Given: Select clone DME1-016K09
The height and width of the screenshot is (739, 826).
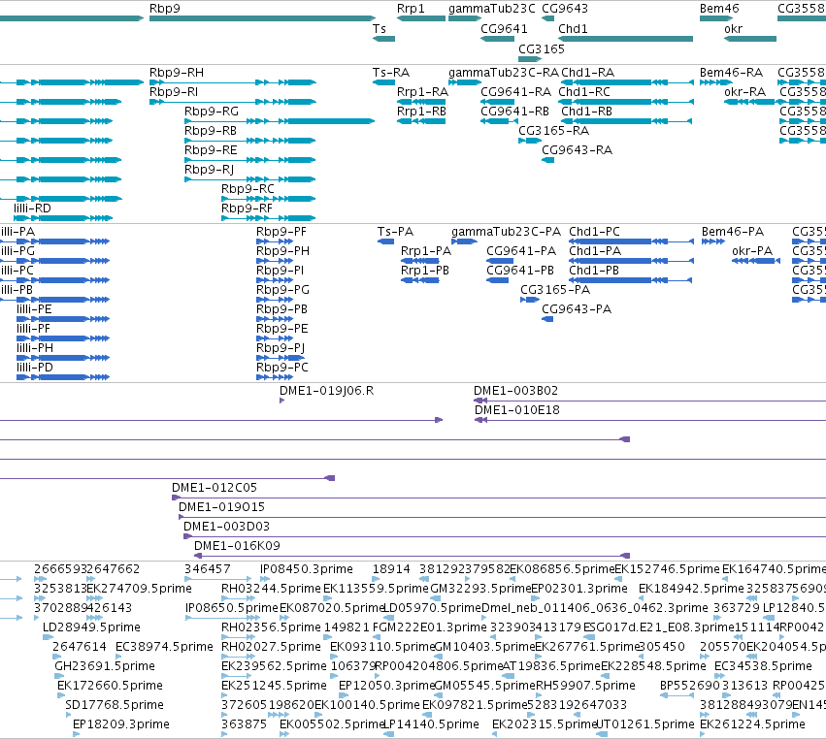Looking at the screenshot, I should (x=237, y=546).
